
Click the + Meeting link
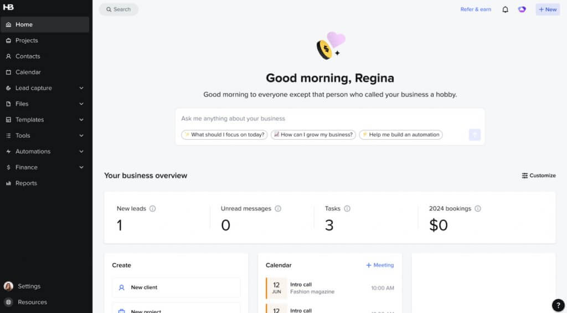click(380, 265)
